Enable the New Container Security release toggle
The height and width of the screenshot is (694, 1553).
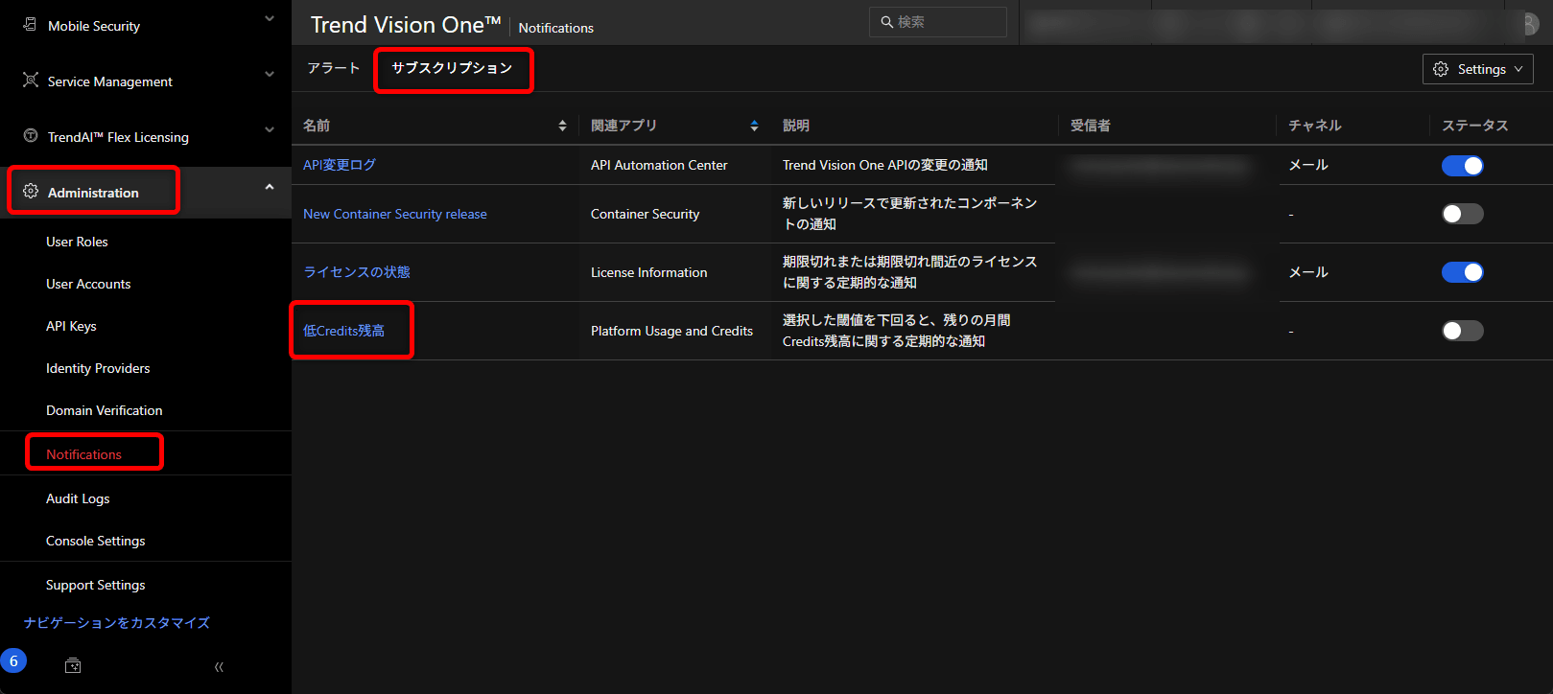click(1462, 214)
